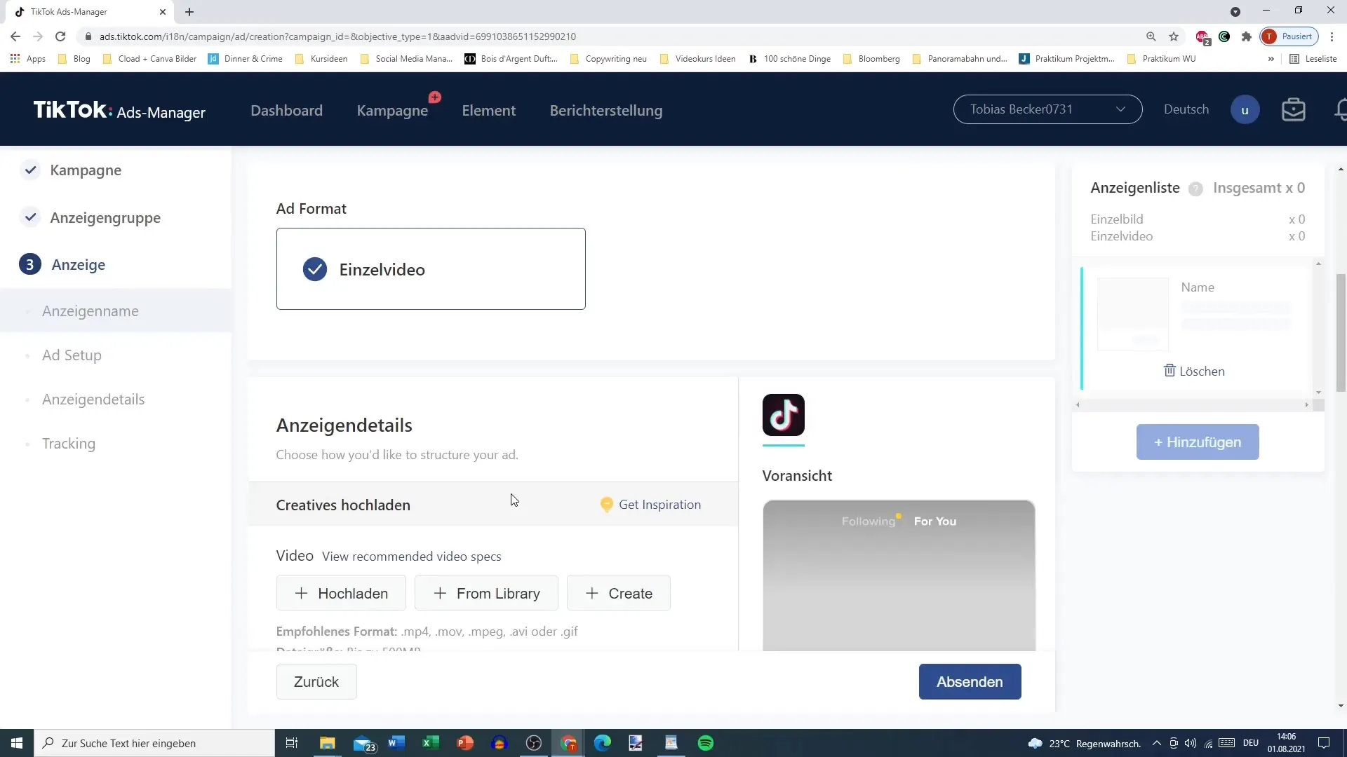The width and height of the screenshot is (1347, 757).
Task: Open the Berichterstellung menu tab
Action: [606, 110]
